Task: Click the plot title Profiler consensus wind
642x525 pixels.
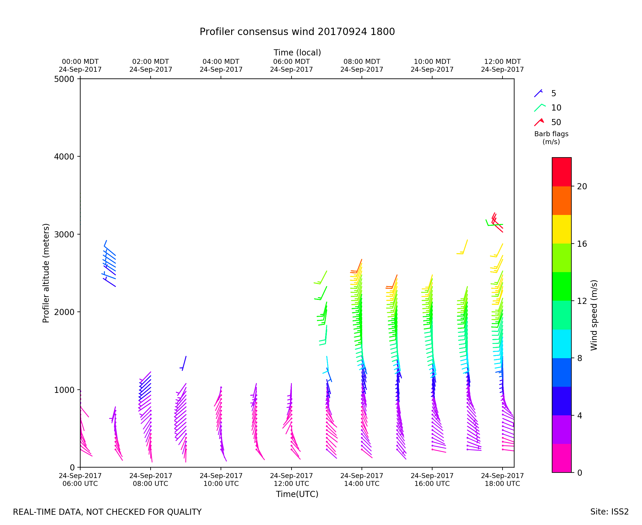Action: (x=297, y=32)
